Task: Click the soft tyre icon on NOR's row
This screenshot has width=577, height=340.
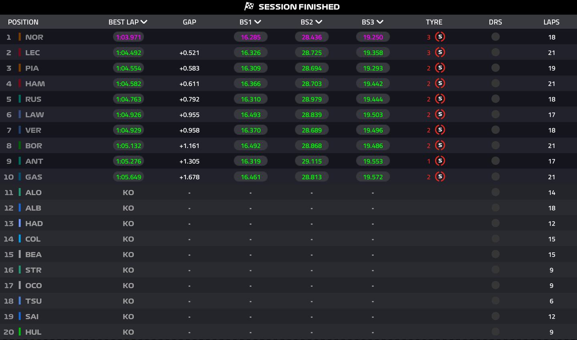Action: tap(440, 36)
